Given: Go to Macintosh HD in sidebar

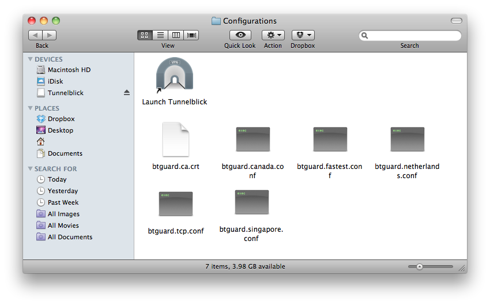Looking at the screenshot, I should click(69, 70).
